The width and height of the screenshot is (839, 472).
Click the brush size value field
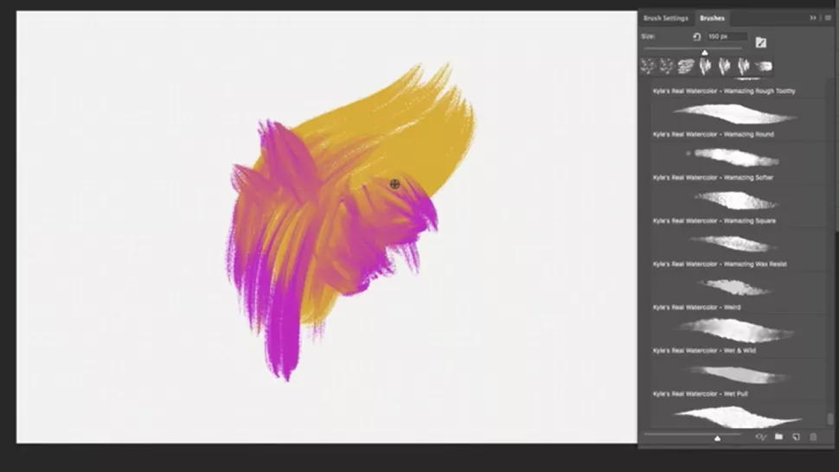[727, 36]
